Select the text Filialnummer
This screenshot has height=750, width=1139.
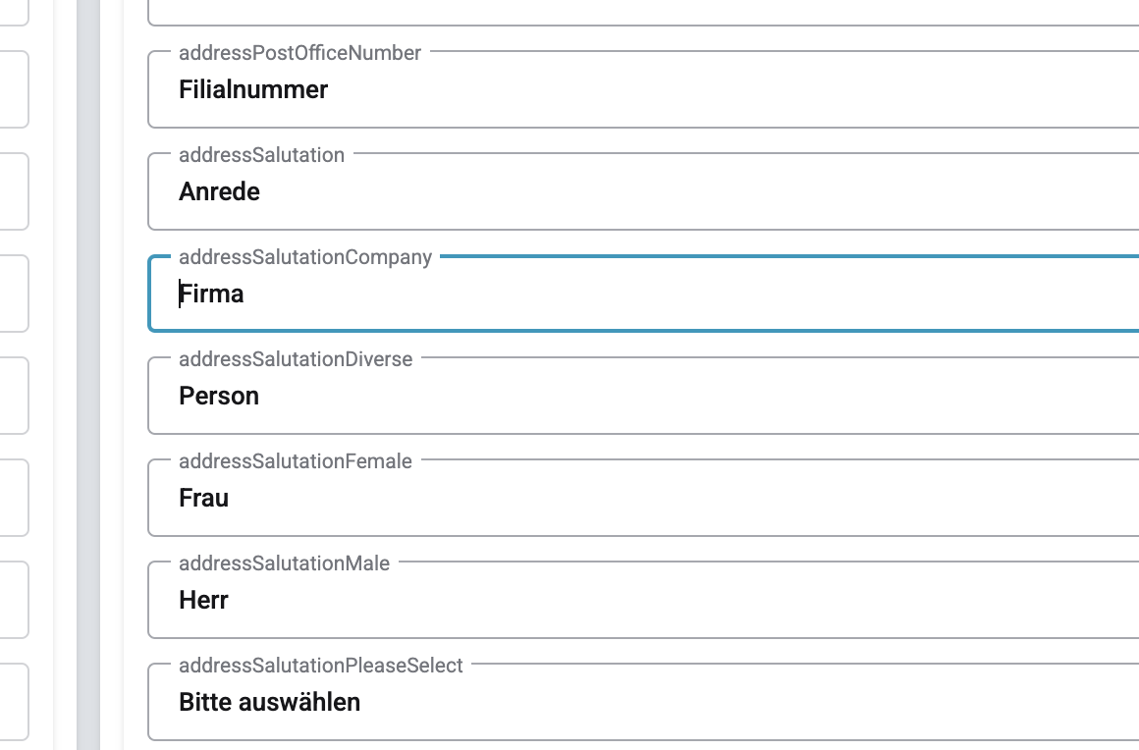[x=251, y=89]
